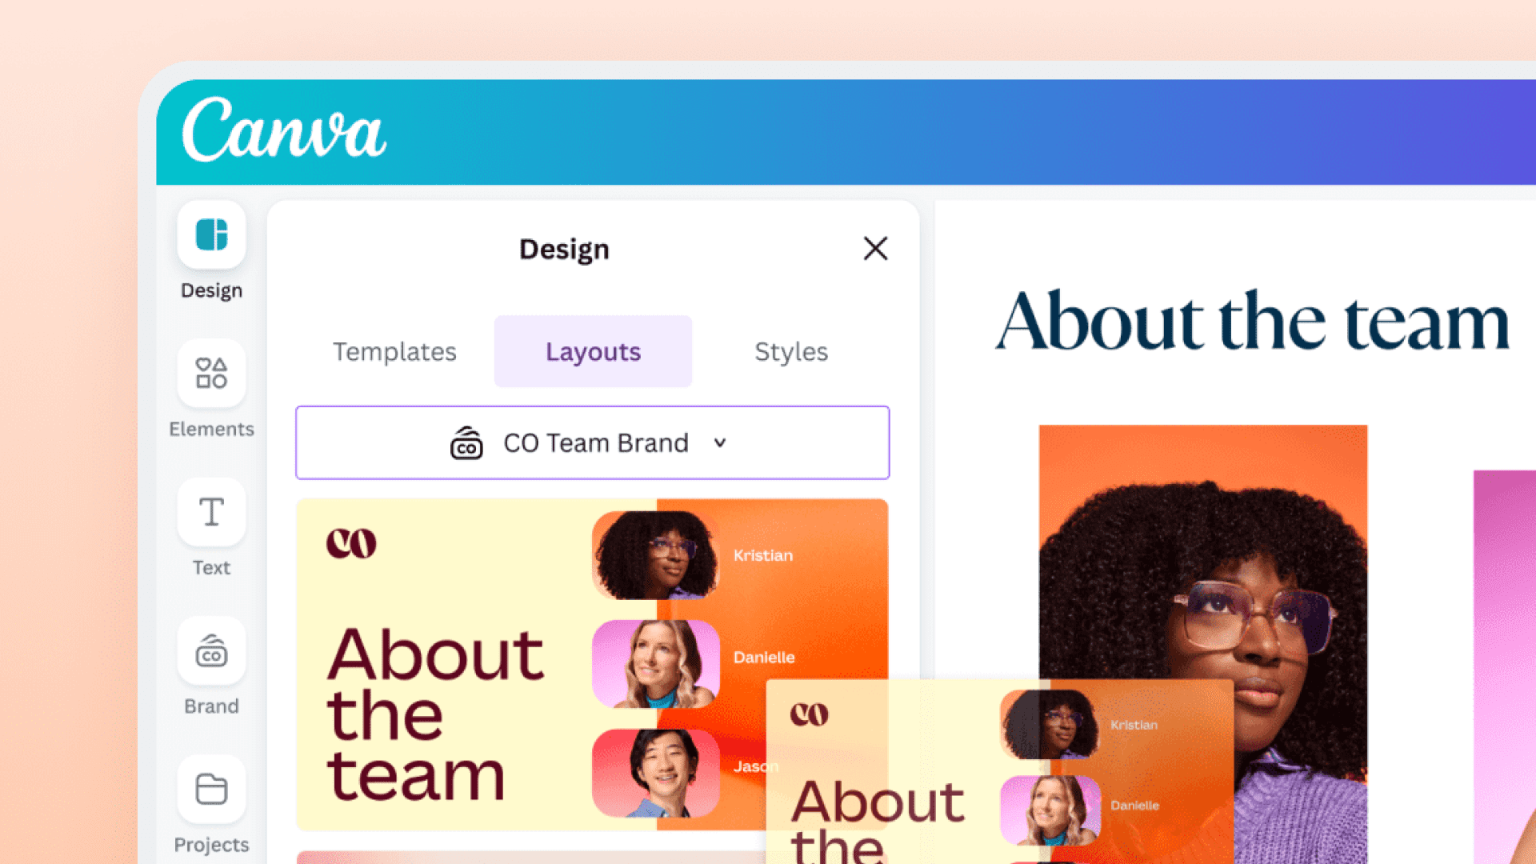Open the Design sidebar icon
The height and width of the screenshot is (864, 1536).
(211, 235)
